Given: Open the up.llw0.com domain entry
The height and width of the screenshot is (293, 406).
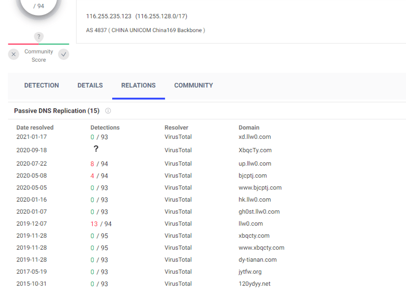Looking at the screenshot, I should [255, 164].
